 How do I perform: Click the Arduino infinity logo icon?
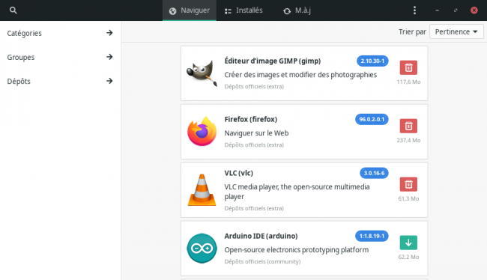click(x=202, y=248)
